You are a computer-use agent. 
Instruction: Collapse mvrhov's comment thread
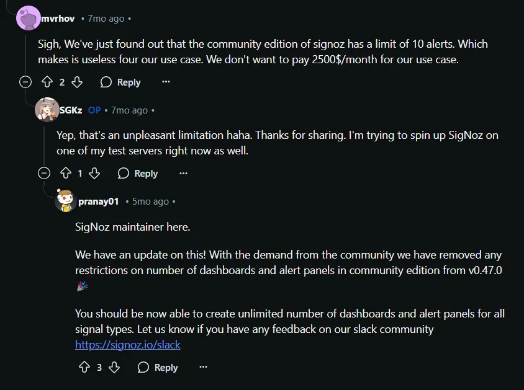(x=25, y=82)
